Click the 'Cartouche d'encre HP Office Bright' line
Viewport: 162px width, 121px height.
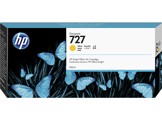[x=86, y=62]
